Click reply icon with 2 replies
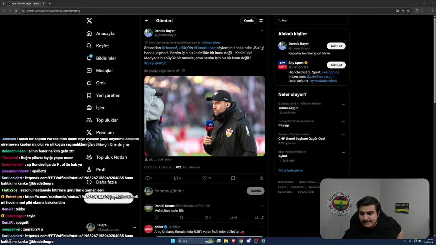The image size is (436, 245). (147, 178)
